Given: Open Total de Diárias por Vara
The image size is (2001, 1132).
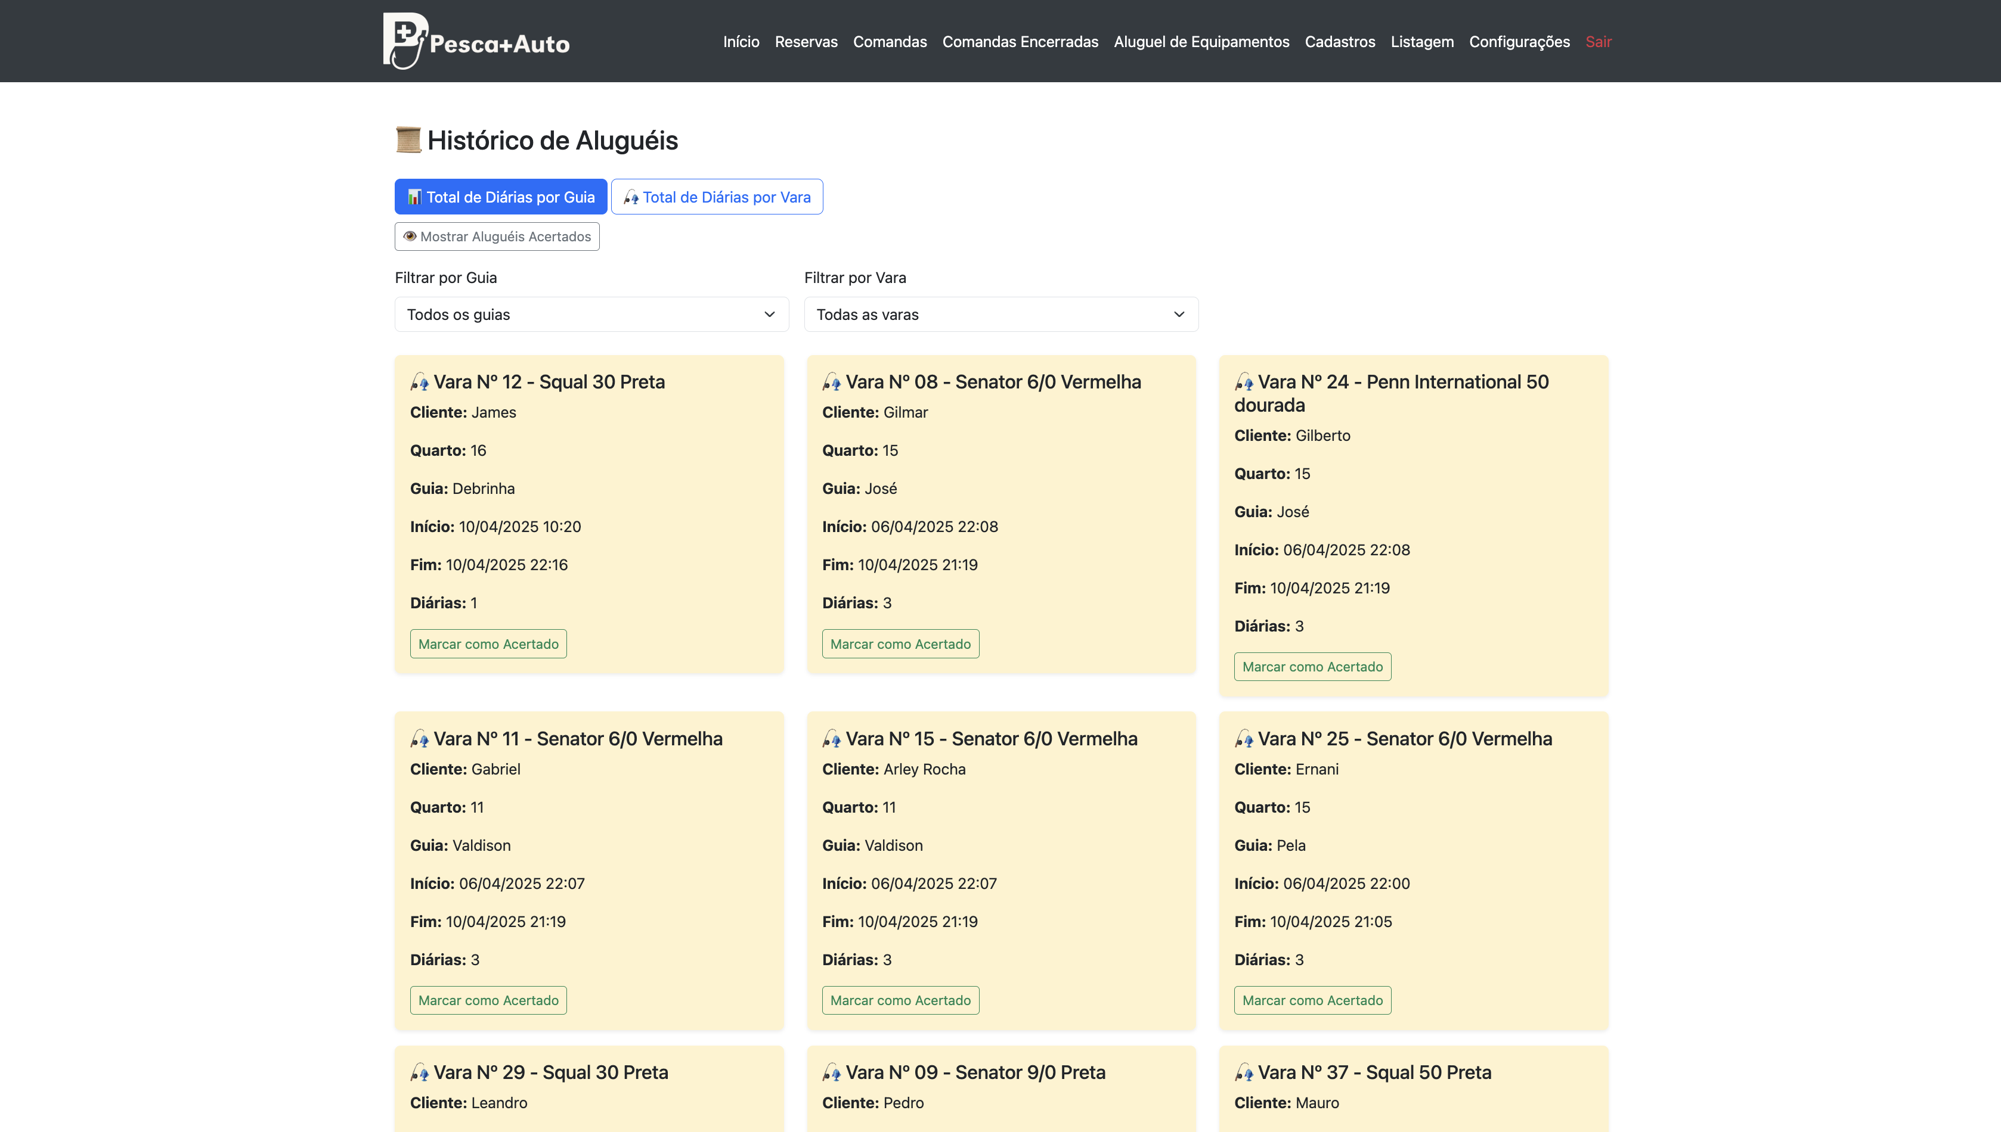Looking at the screenshot, I should (x=717, y=197).
